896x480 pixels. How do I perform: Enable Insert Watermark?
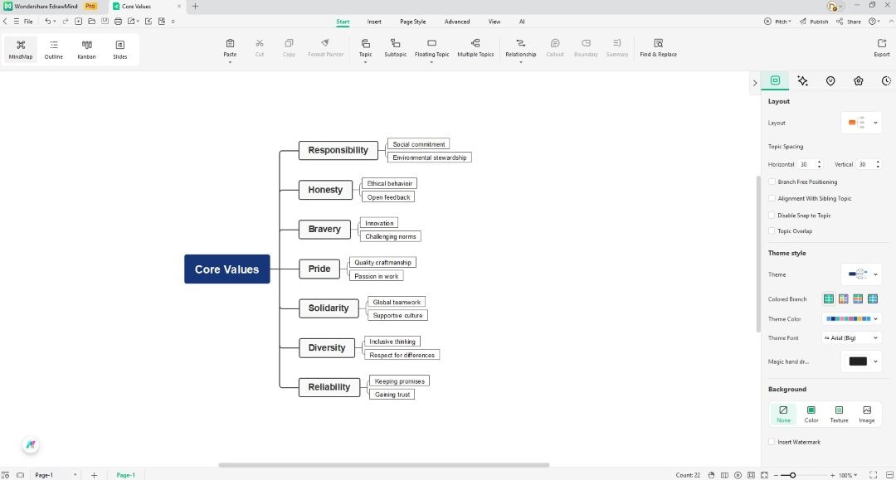point(772,442)
